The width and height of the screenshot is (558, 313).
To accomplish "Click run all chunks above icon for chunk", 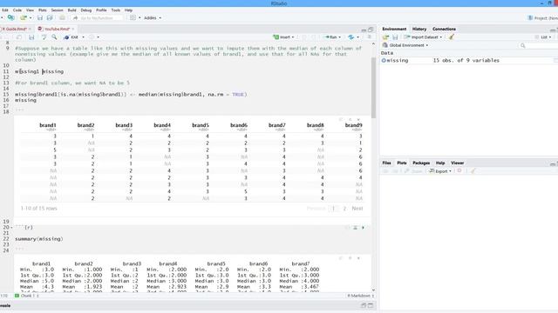I will coord(355,228).
